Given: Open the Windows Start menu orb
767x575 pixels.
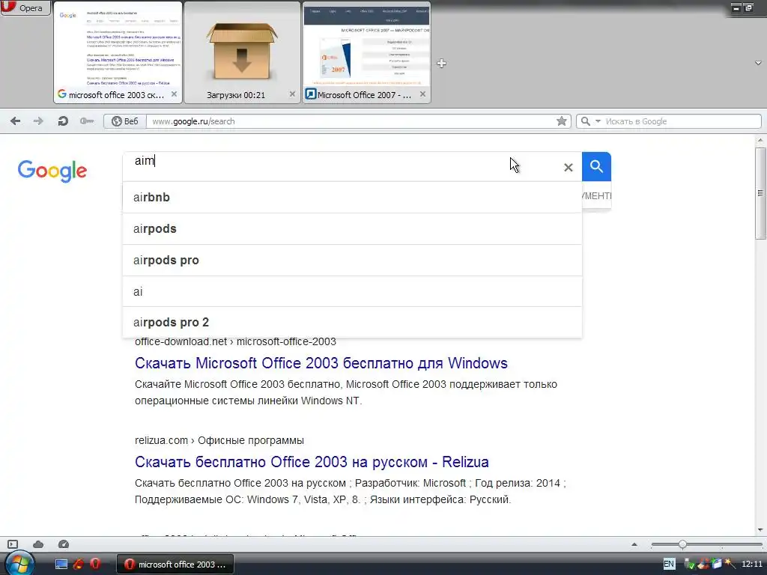Looking at the screenshot, I should [x=19, y=564].
